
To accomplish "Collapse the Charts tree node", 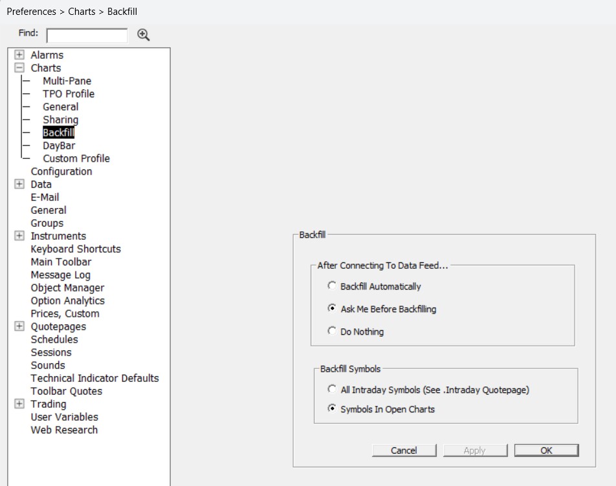I will tap(19, 68).
